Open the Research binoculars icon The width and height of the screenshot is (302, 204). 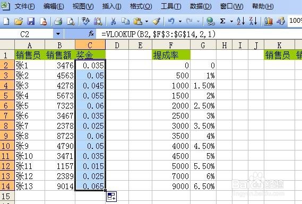point(98,21)
